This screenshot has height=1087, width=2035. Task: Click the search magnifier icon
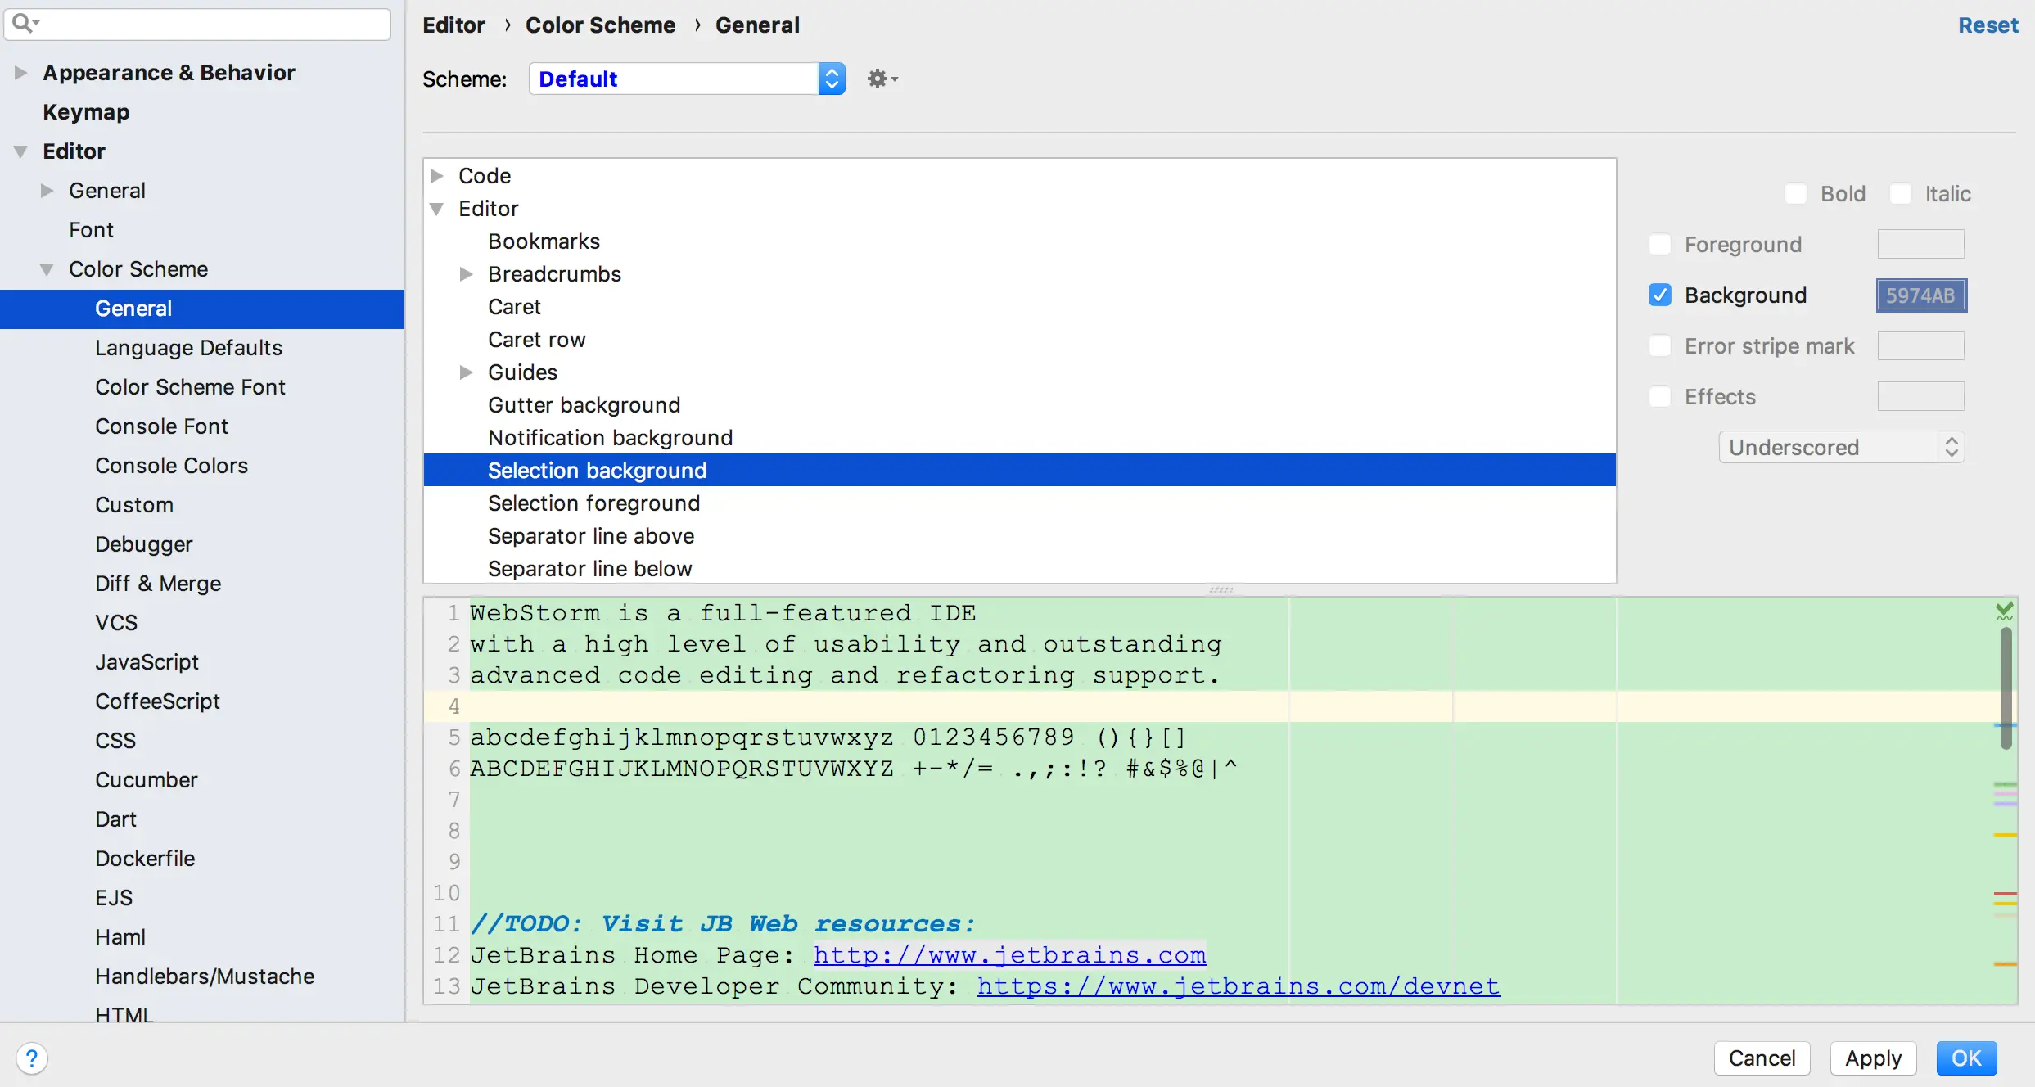(23, 23)
